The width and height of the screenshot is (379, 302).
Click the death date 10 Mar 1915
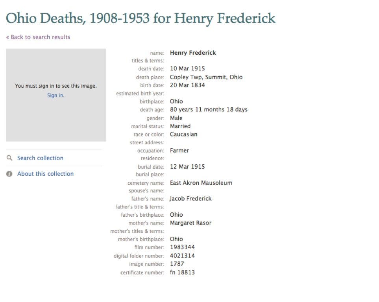click(187, 68)
